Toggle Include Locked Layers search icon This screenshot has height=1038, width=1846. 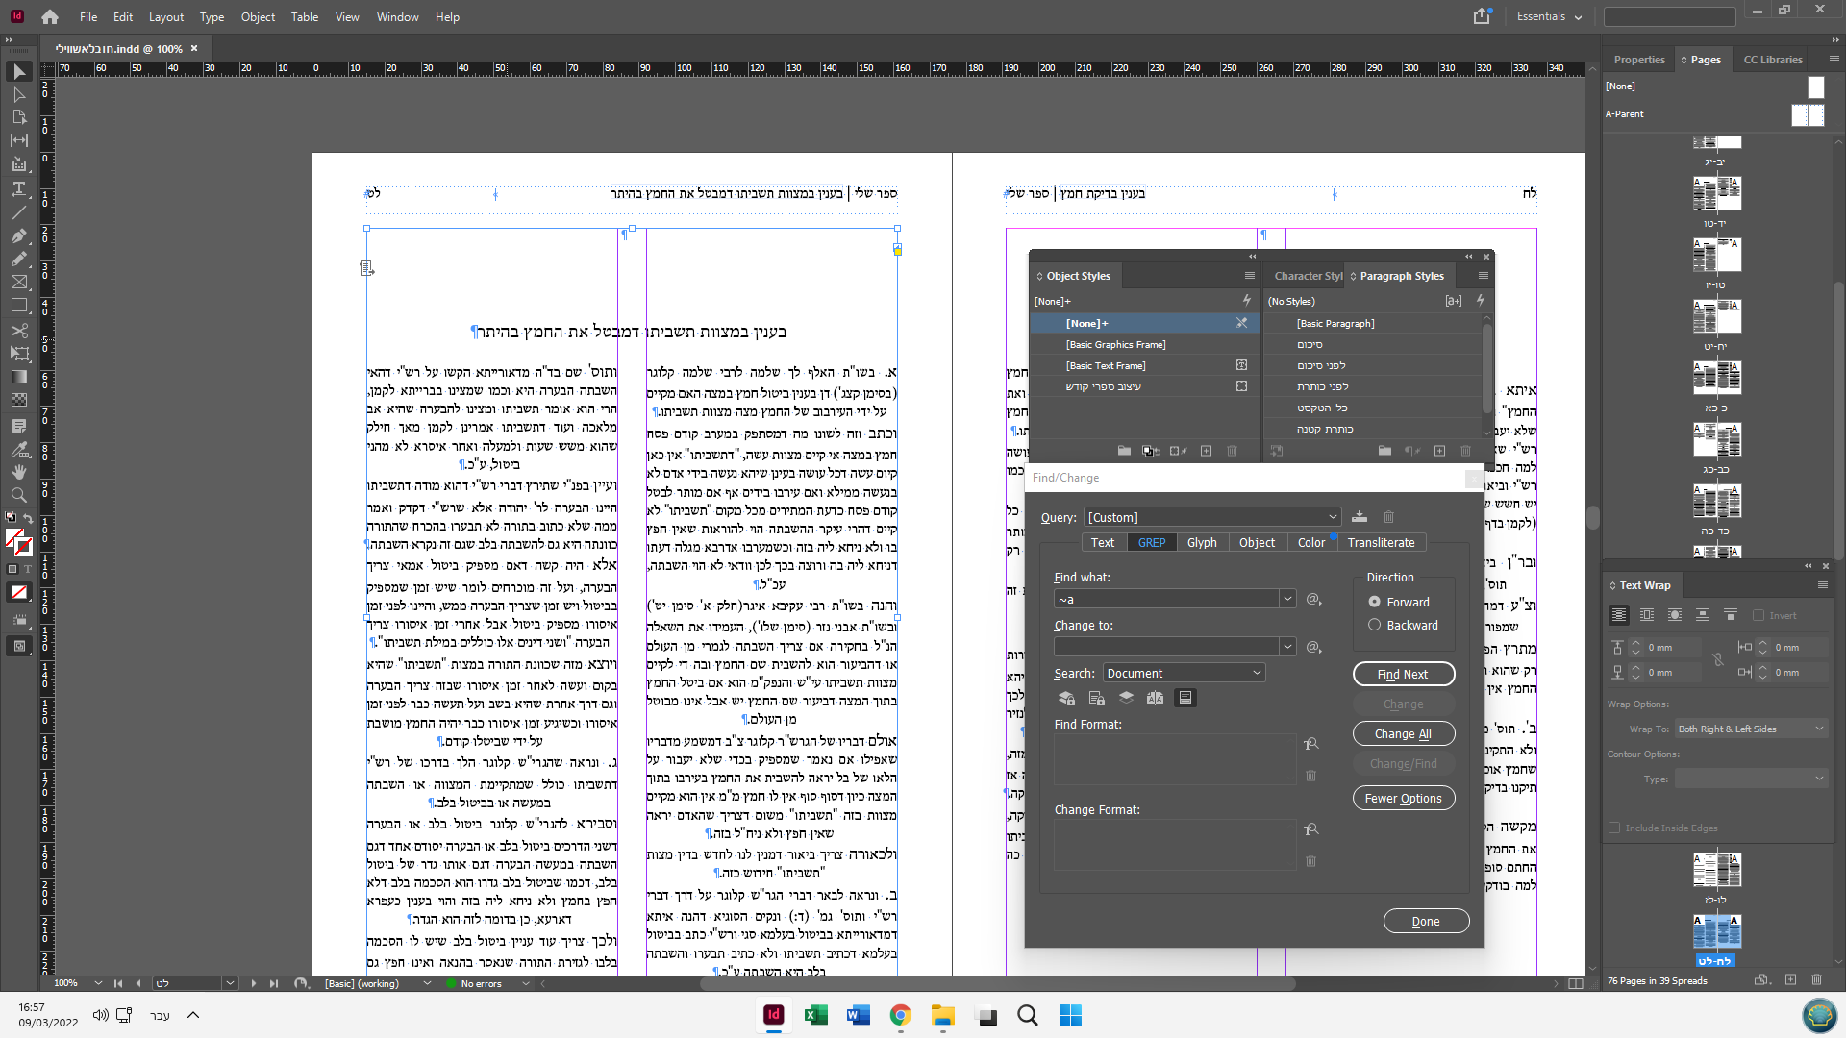point(1066,699)
